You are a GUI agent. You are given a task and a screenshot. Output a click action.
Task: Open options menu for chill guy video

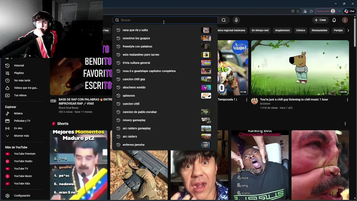[347, 100]
